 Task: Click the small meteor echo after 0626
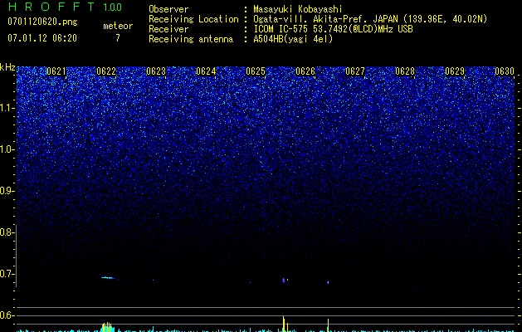[328, 283]
